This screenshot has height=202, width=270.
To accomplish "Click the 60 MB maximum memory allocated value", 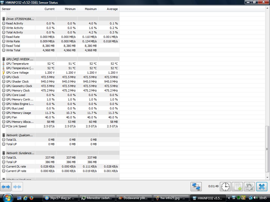I will [x=93, y=122].
